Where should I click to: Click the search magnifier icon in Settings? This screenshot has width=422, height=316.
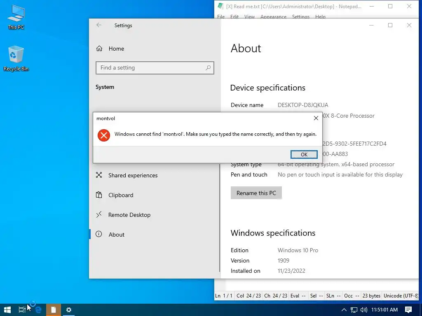click(208, 68)
